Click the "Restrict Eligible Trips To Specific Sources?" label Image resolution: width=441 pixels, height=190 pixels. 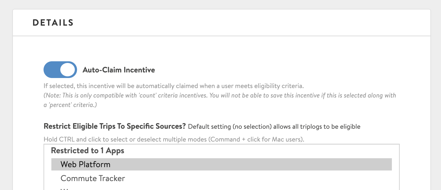[x=114, y=126]
